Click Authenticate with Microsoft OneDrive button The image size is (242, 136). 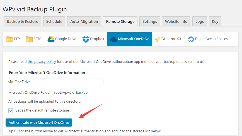39,122
